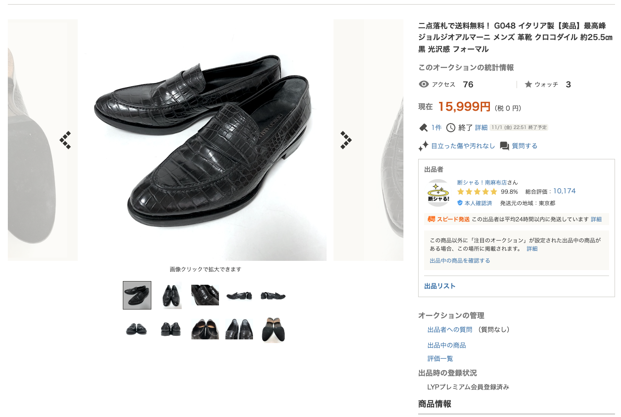Click the speech bubble question icon
This screenshot has height=417, width=621.
(x=504, y=146)
